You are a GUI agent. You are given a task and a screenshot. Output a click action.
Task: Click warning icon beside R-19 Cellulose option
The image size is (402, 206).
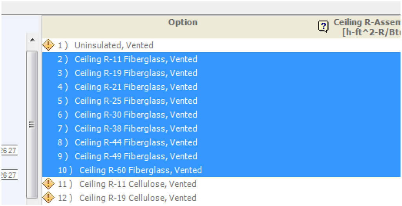pyautogui.click(x=48, y=197)
